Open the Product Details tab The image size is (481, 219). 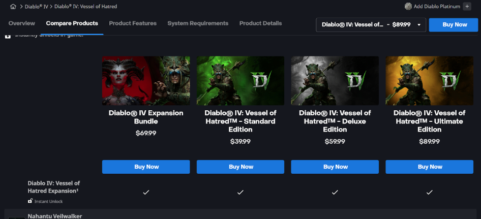coord(260,23)
